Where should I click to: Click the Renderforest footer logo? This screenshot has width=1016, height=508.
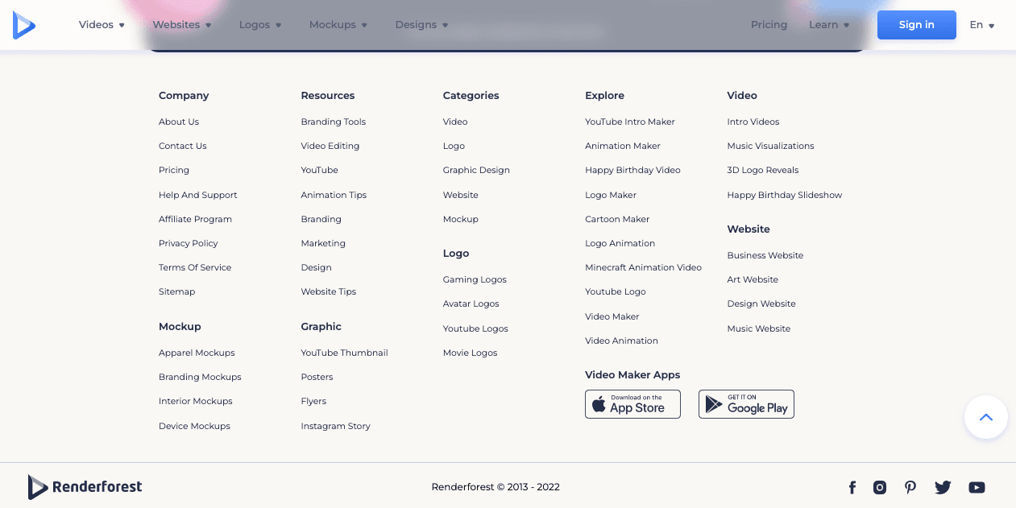(x=85, y=486)
